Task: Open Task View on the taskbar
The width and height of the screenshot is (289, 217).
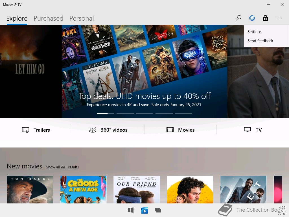Action: [x=158, y=210]
